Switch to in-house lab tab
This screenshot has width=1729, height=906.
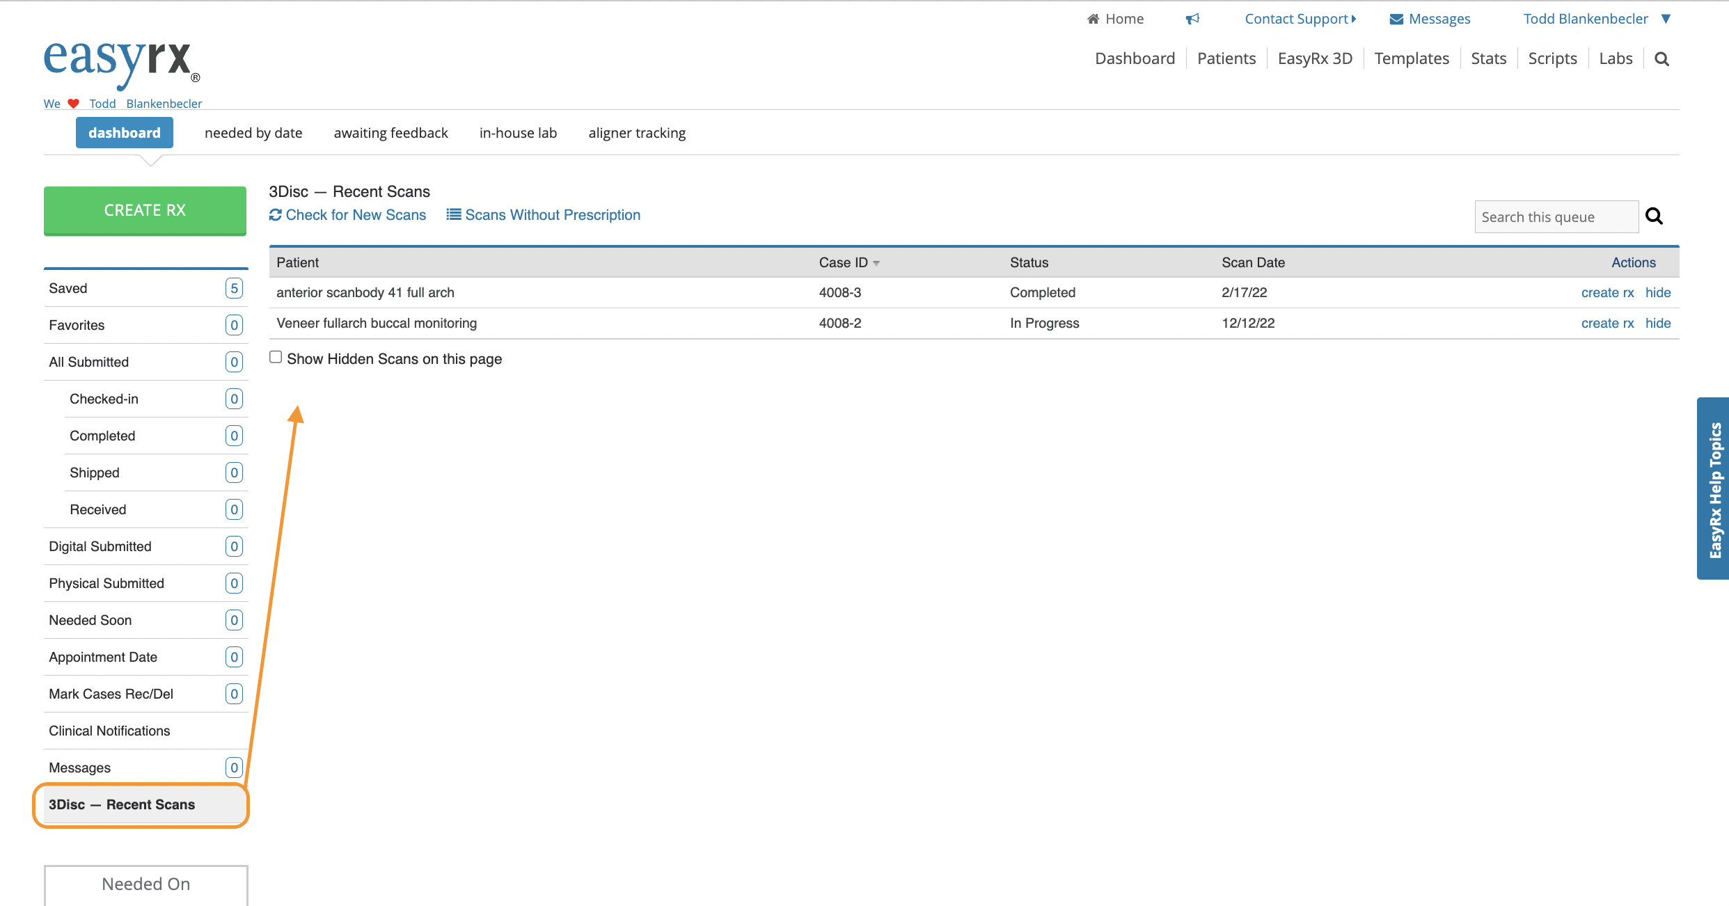coord(518,133)
